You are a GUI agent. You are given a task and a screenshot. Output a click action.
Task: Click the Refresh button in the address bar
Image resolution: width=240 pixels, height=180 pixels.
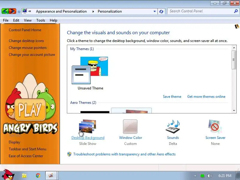click(161, 11)
